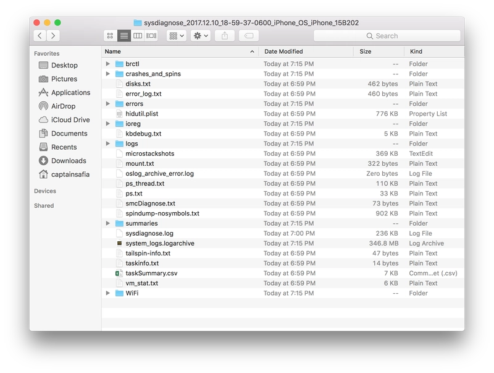Open the Action gear dropdown menu
This screenshot has width=494, height=373.
pos(201,36)
